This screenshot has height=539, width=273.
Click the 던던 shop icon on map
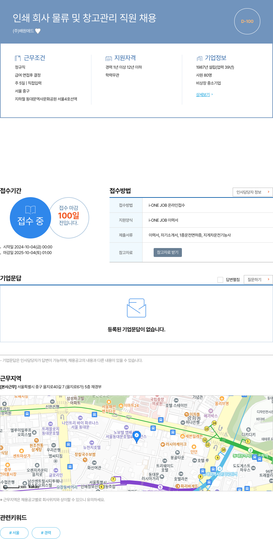point(194,447)
